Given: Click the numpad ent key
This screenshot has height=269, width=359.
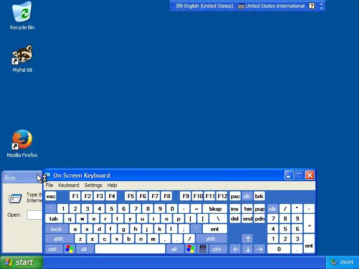Looking at the screenshot, I should (x=309, y=244).
